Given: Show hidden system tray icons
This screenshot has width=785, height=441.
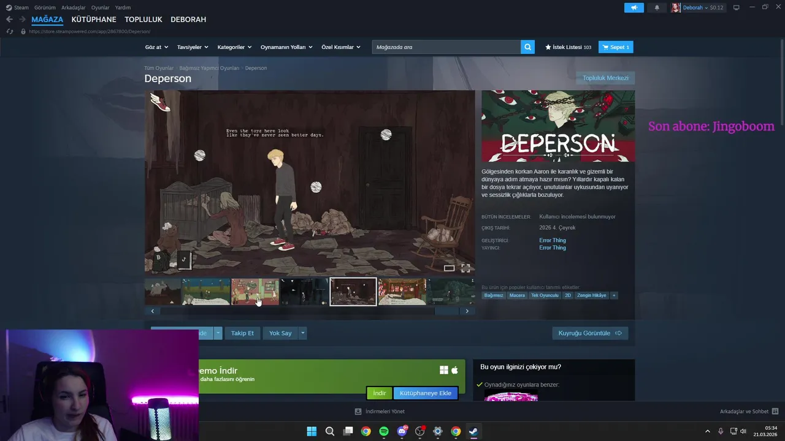Looking at the screenshot, I should click(x=707, y=431).
